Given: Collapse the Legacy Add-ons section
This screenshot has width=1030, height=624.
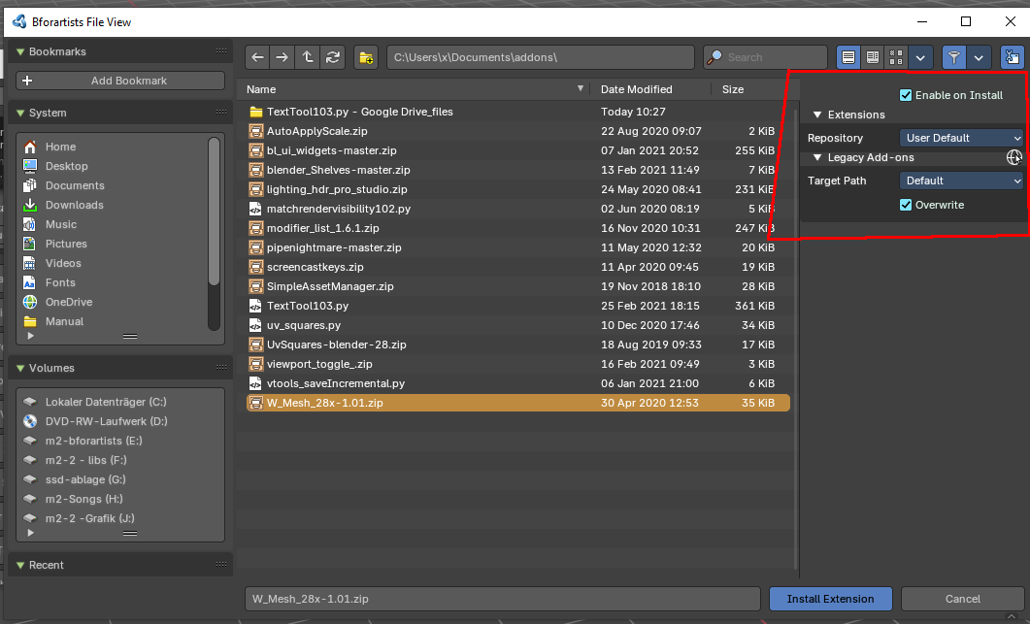Looking at the screenshot, I should tap(817, 157).
